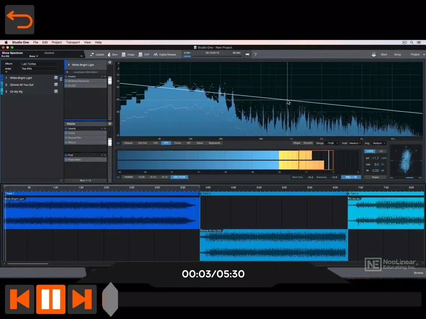Open the Avg. Medium dropdown

(379, 143)
